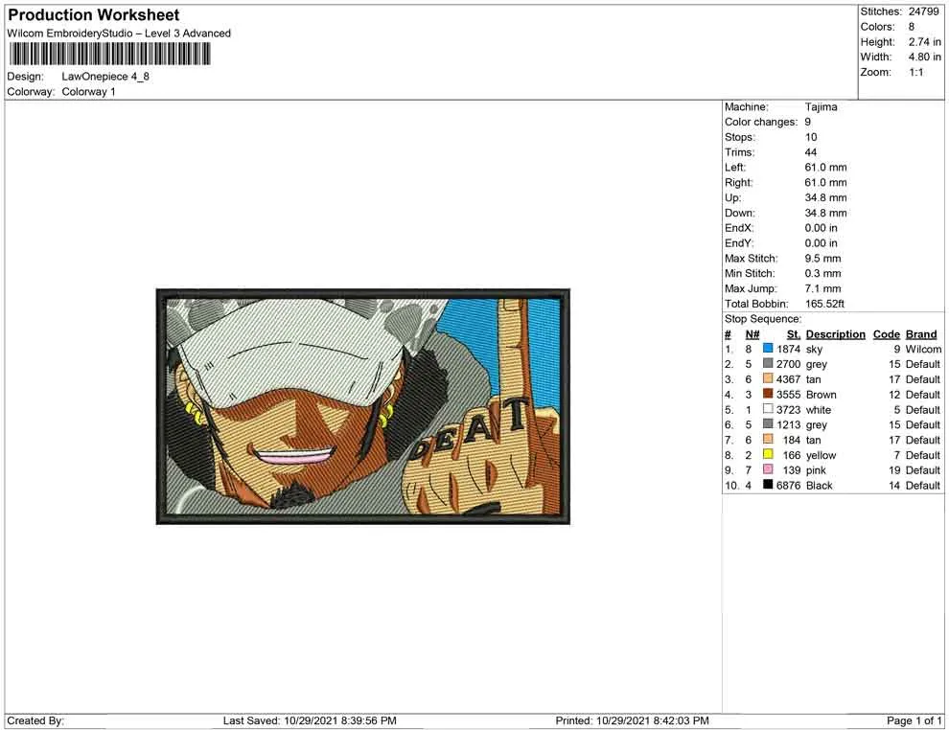
Task: Click the Stitches value 24799
Action: pyautogui.click(x=923, y=11)
